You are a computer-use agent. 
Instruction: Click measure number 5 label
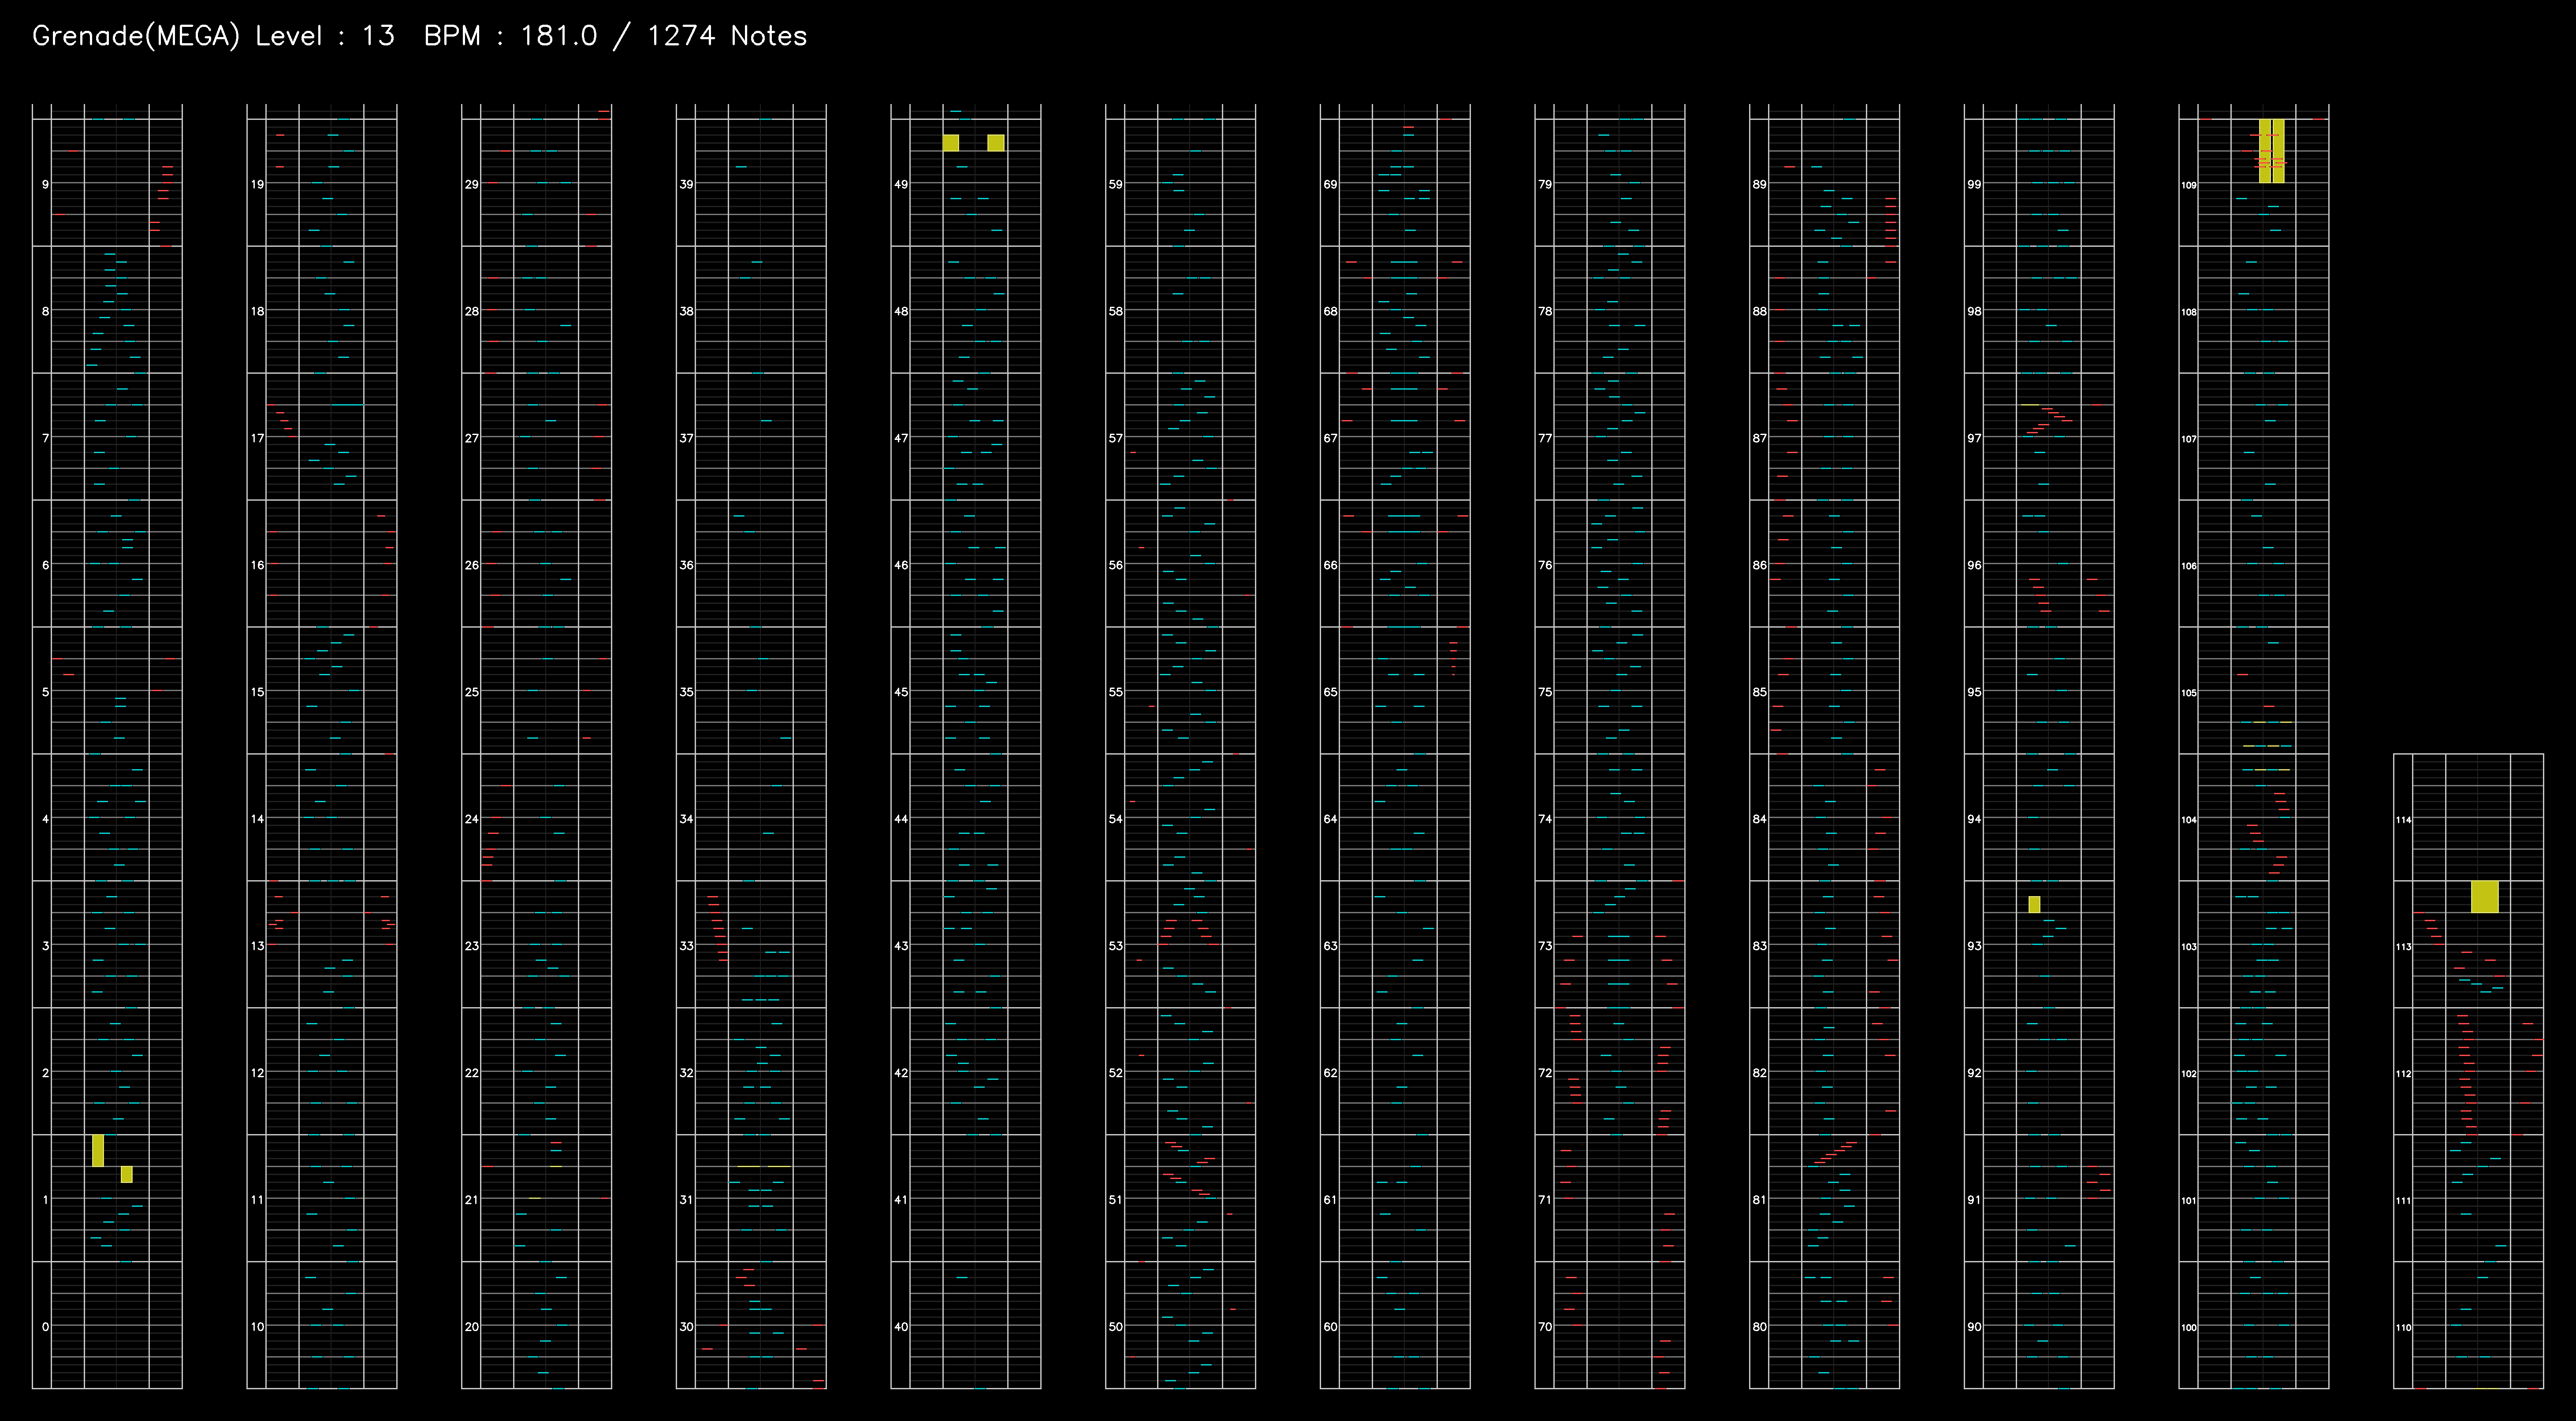point(45,692)
